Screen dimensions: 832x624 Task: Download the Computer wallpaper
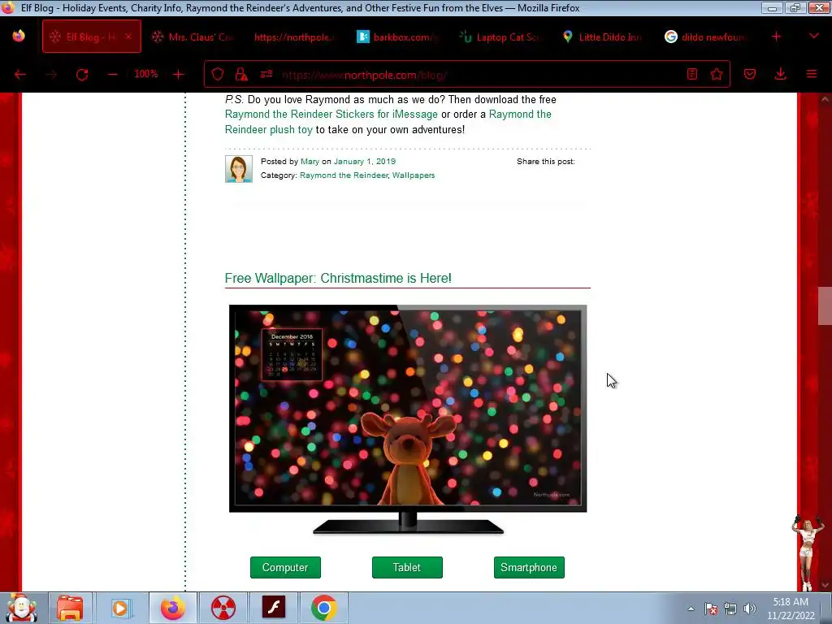pyautogui.click(x=285, y=567)
